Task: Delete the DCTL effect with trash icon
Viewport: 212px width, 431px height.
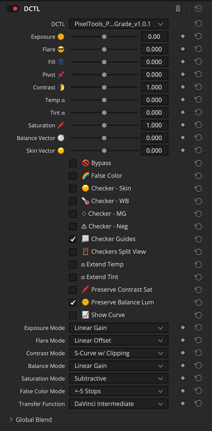Action: click(x=178, y=9)
